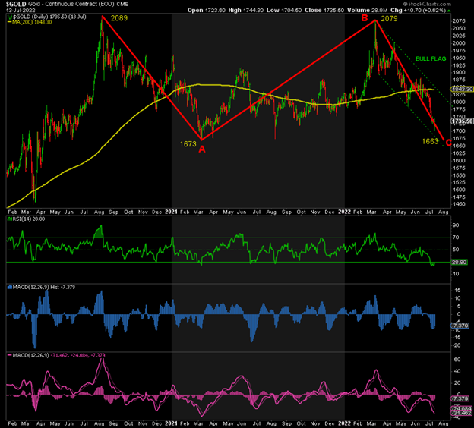The image size is (474, 428).
Task: Click the bold 2022 label under the MACD panel
Action: coord(344,423)
